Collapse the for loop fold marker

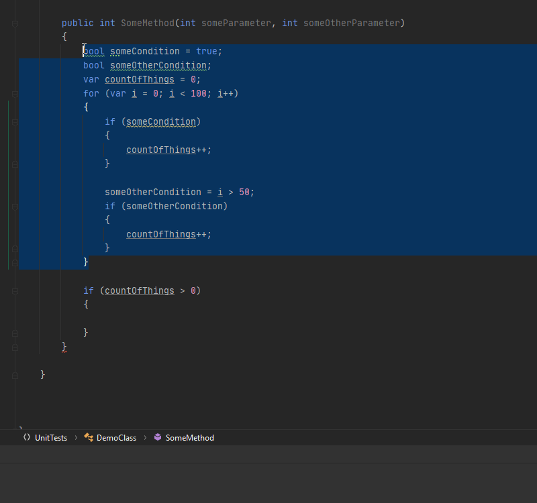point(15,94)
